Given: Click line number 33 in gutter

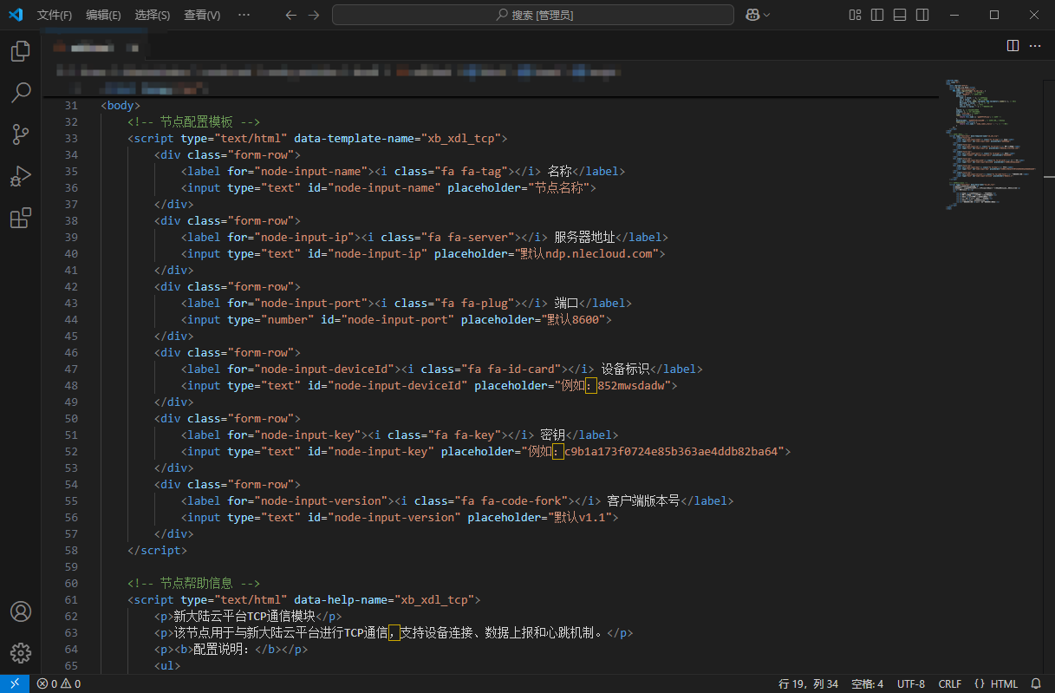Looking at the screenshot, I should coord(71,138).
